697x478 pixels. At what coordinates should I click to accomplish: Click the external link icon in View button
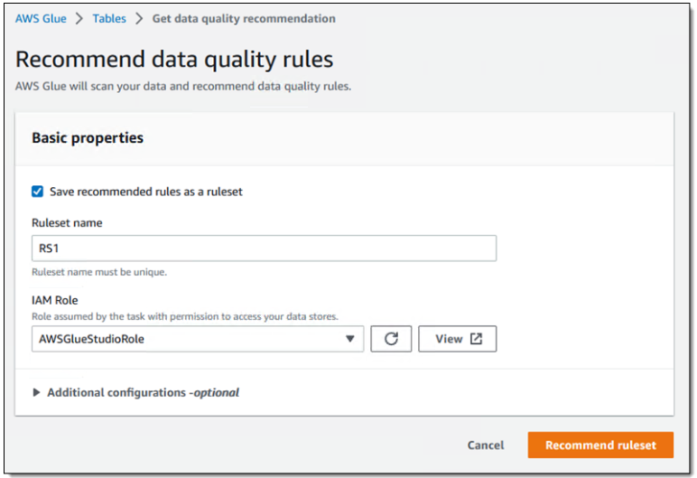pyautogui.click(x=477, y=339)
